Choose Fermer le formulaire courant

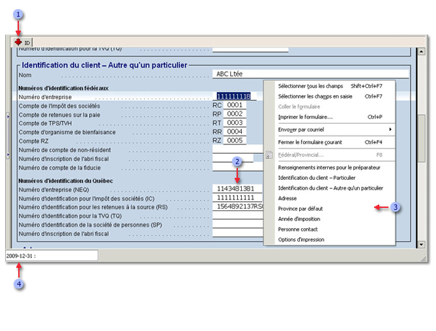(330, 142)
